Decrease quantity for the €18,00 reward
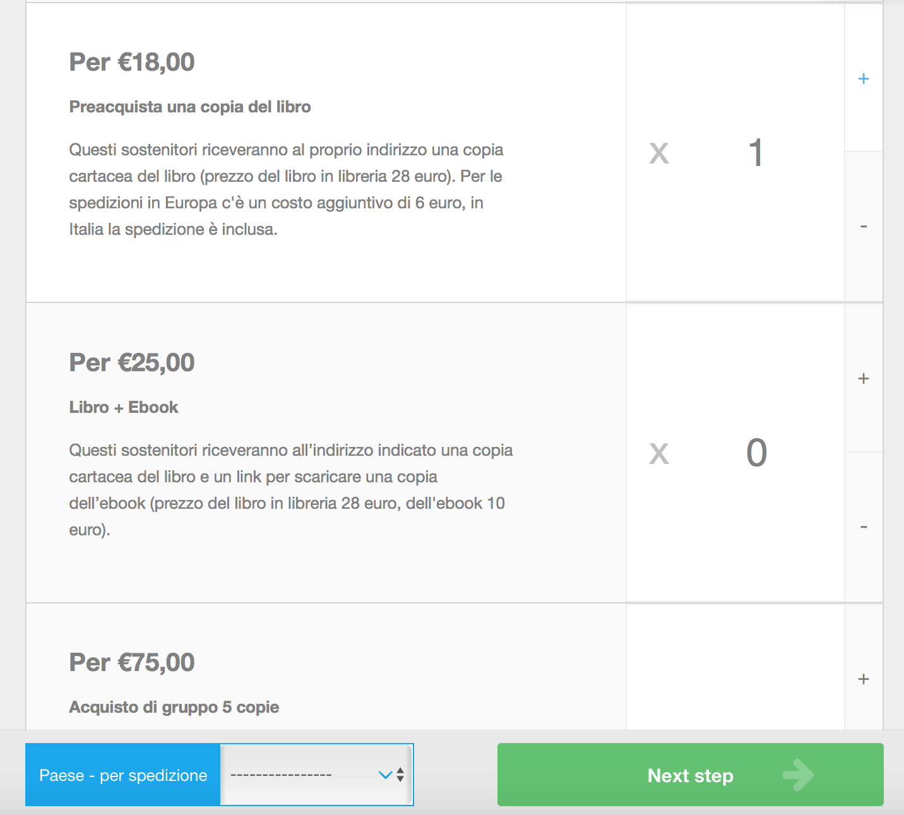 (863, 227)
